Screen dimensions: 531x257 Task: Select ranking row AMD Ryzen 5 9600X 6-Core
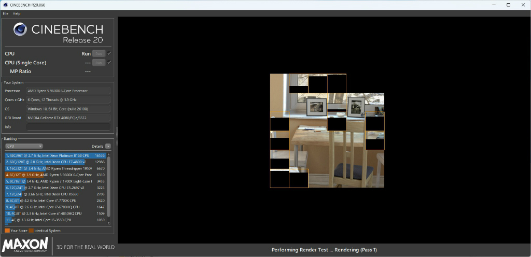(x=55, y=175)
